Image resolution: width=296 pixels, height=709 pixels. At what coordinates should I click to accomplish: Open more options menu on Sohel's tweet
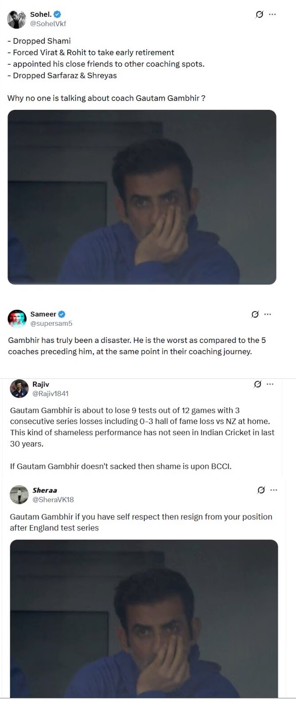[273, 14]
